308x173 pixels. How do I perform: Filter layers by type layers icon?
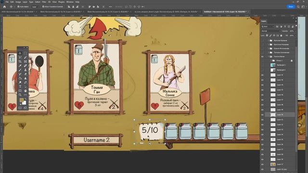[285, 26]
